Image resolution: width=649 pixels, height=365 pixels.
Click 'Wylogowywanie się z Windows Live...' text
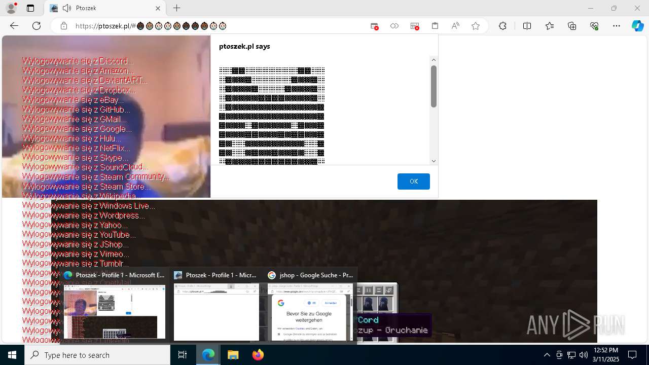coord(89,206)
